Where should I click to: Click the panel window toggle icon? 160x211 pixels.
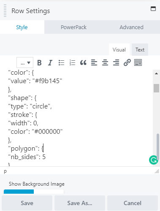(153, 9)
